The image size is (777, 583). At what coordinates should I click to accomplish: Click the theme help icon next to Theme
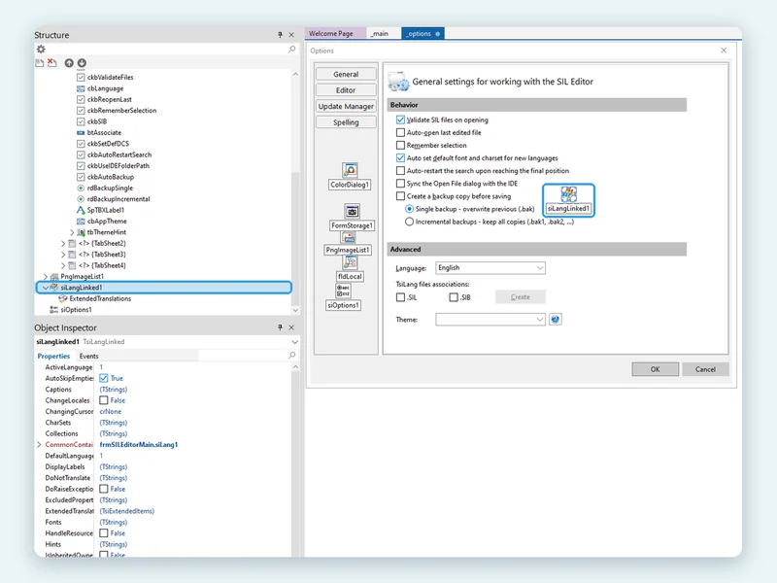pos(555,320)
